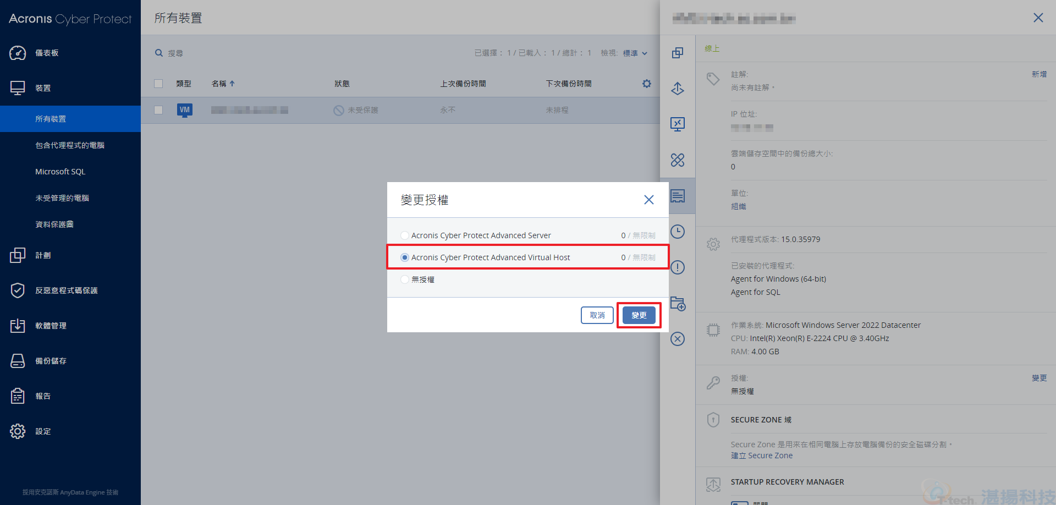Tick the checkbox for the VM device row

(158, 110)
